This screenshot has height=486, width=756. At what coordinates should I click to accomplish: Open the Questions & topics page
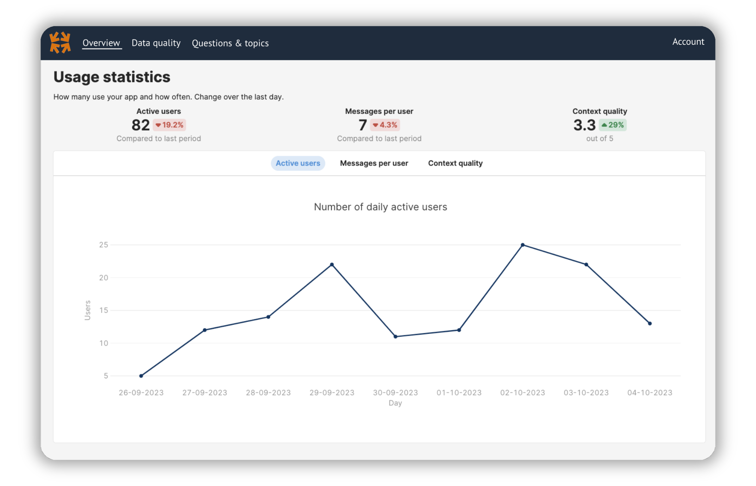tap(230, 43)
